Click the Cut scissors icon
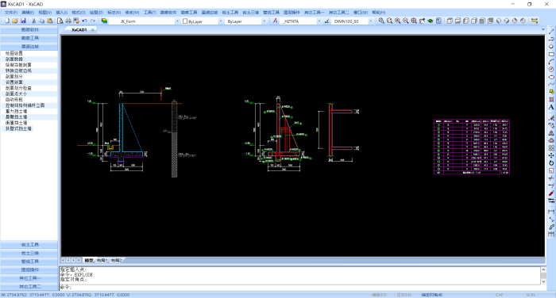The image size is (556, 298). click(33, 21)
